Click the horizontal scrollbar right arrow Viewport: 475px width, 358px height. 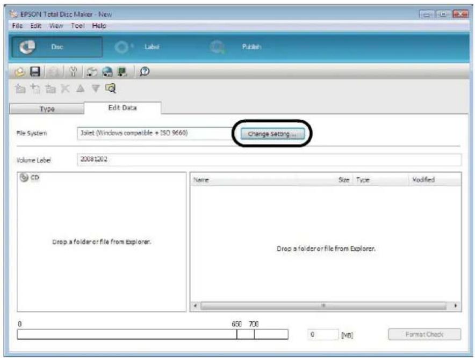[x=455, y=306]
